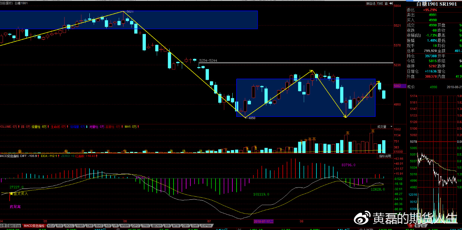Click the 5254-5244 gap label
The height and width of the screenshot is (230, 462).
(x=208, y=60)
